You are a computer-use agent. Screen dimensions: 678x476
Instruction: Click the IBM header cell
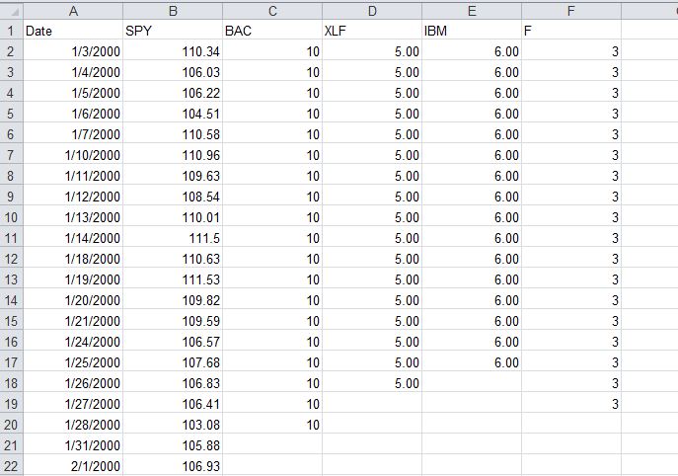coord(472,31)
